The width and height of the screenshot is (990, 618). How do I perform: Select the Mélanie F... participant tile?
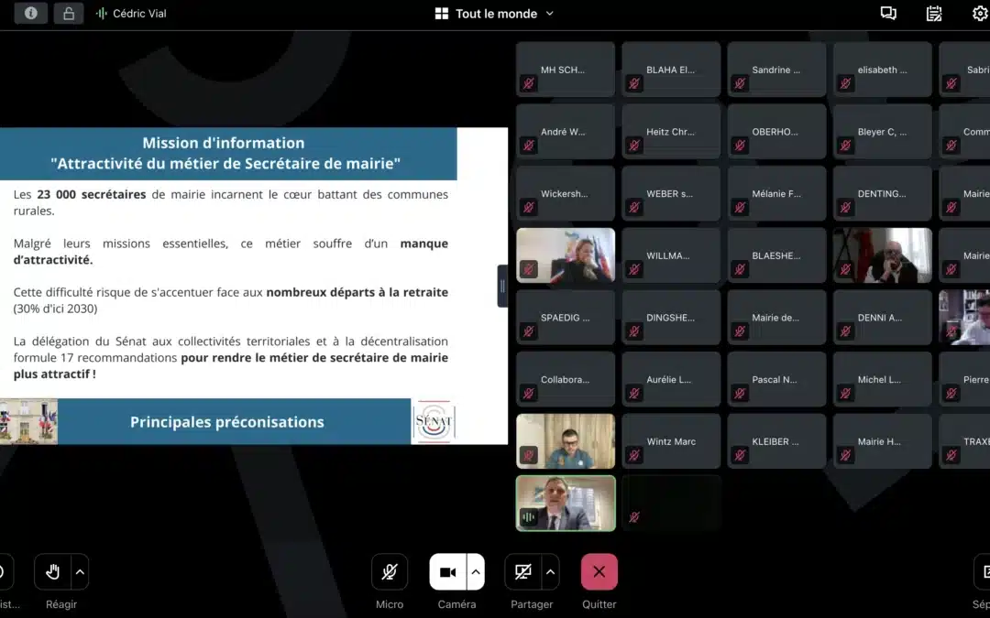click(x=776, y=193)
